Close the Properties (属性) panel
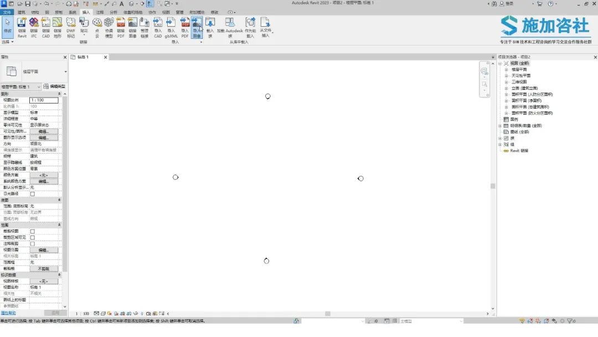Image resolution: width=598 pixels, height=337 pixels. [65, 57]
